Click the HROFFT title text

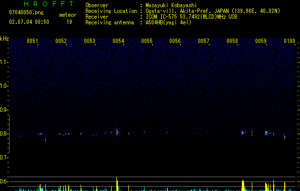click(49, 4)
